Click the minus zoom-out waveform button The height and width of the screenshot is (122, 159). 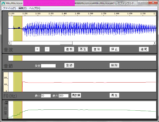pyautogui.click(x=47, y=49)
